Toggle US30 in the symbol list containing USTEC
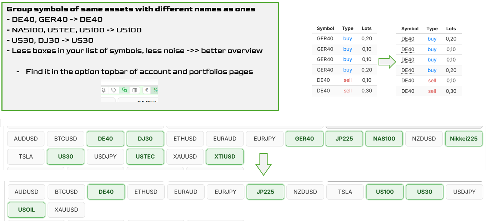Image resolution: width=486 pixels, height=223 pixels. [66, 156]
